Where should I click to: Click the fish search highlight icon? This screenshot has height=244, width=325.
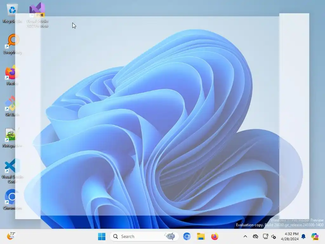coord(170,236)
